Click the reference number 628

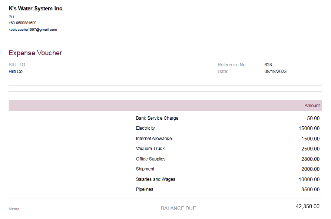click(268, 65)
